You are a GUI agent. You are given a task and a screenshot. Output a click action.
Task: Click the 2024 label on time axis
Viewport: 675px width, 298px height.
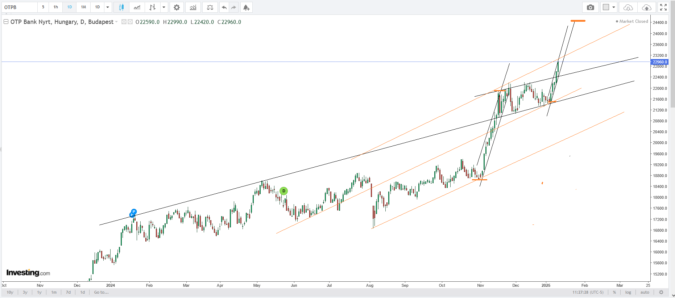[x=111, y=285]
